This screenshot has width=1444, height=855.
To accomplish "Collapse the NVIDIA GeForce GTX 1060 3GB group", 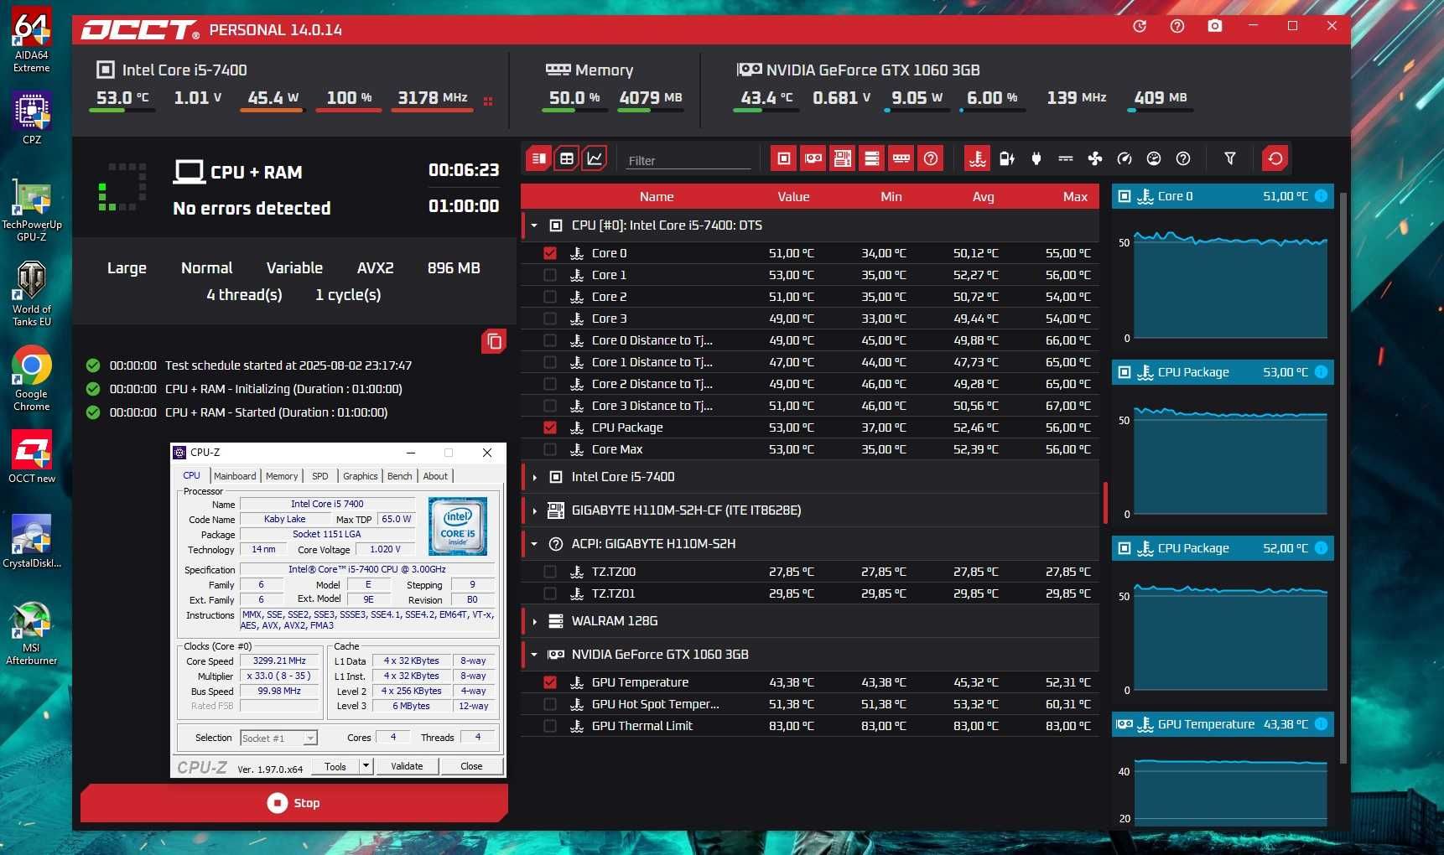I will point(534,655).
